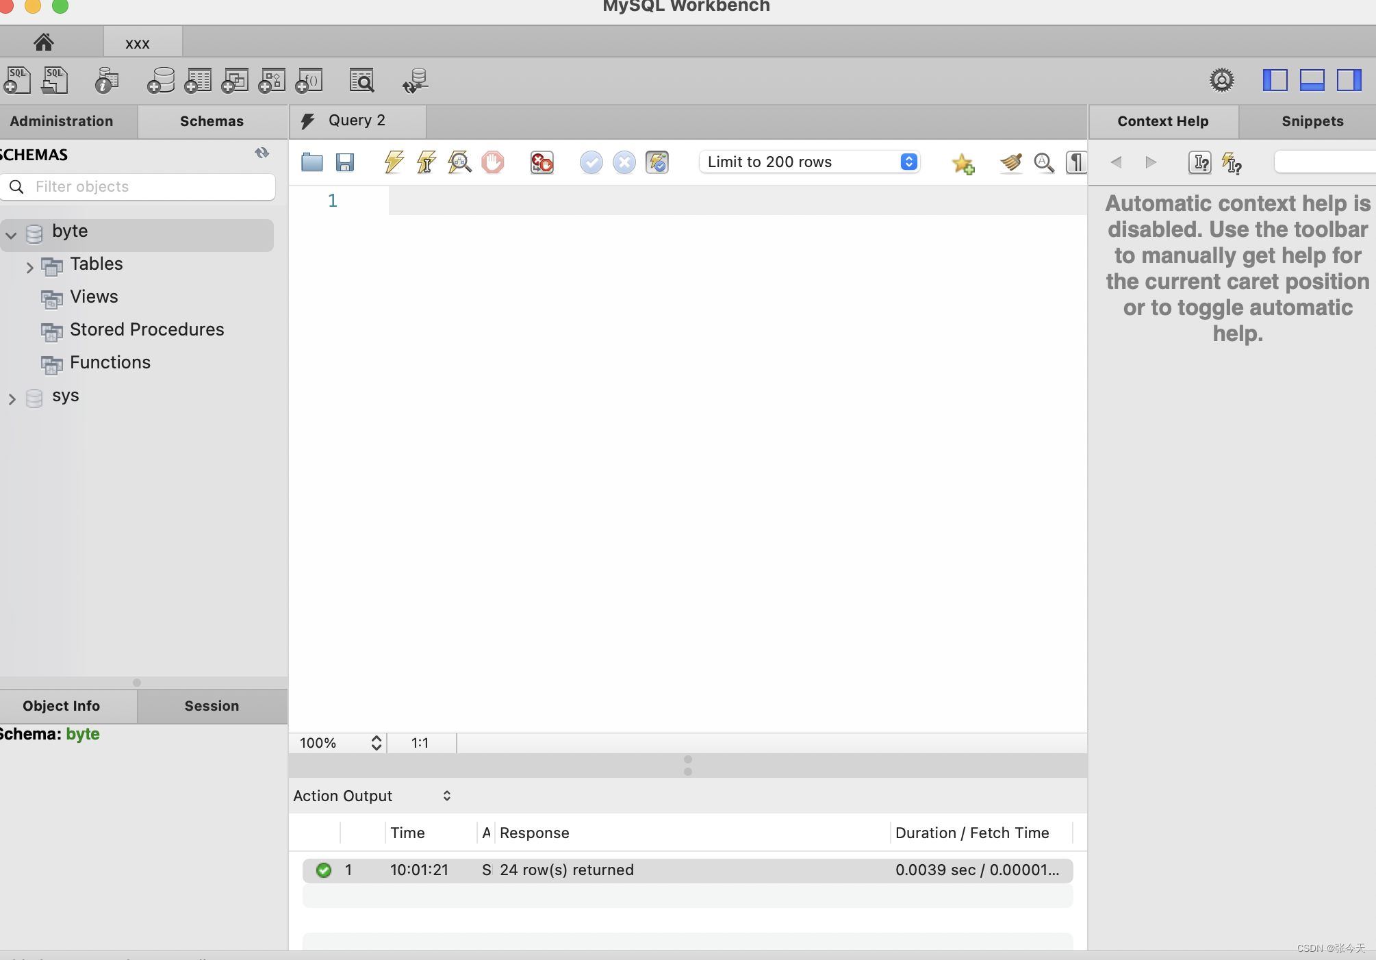Image resolution: width=1376 pixels, height=960 pixels.
Task: Click the Object Info tab
Action: (x=61, y=705)
